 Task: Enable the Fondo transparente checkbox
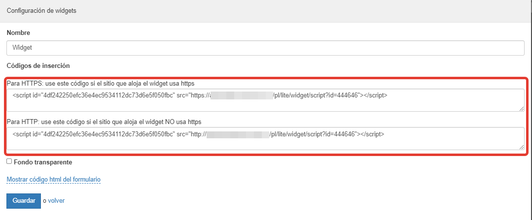point(9,162)
